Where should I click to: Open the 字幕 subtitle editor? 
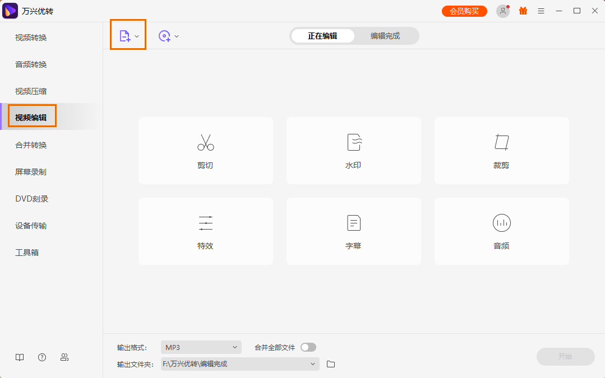click(x=353, y=231)
